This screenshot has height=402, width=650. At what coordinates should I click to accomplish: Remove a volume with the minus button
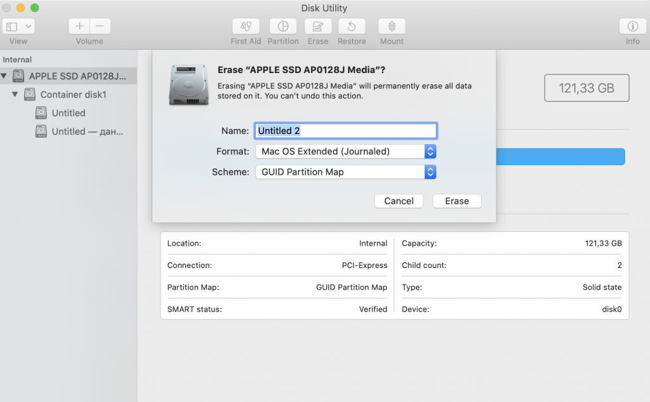tap(100, 26)
